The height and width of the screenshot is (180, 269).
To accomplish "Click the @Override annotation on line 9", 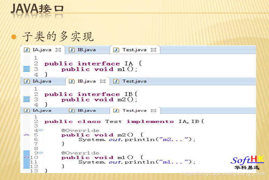I will 80,153.
